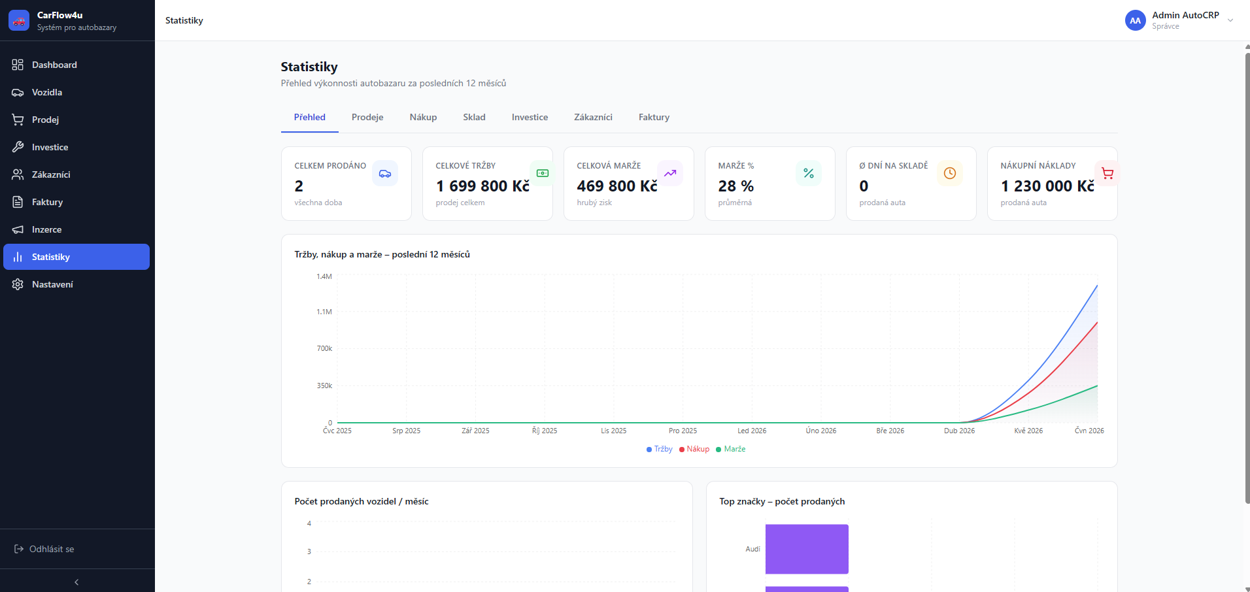Screen dimensions: 1250x592
Task: Open Nastavení from sidebar
Action: tap(76, 284)
